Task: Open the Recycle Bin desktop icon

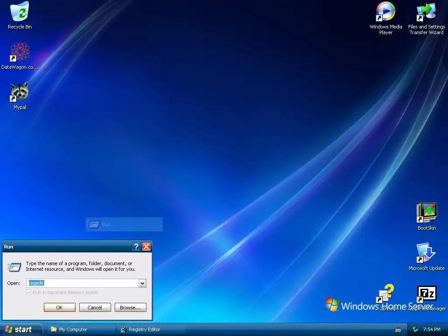Action: pos(20,15)
